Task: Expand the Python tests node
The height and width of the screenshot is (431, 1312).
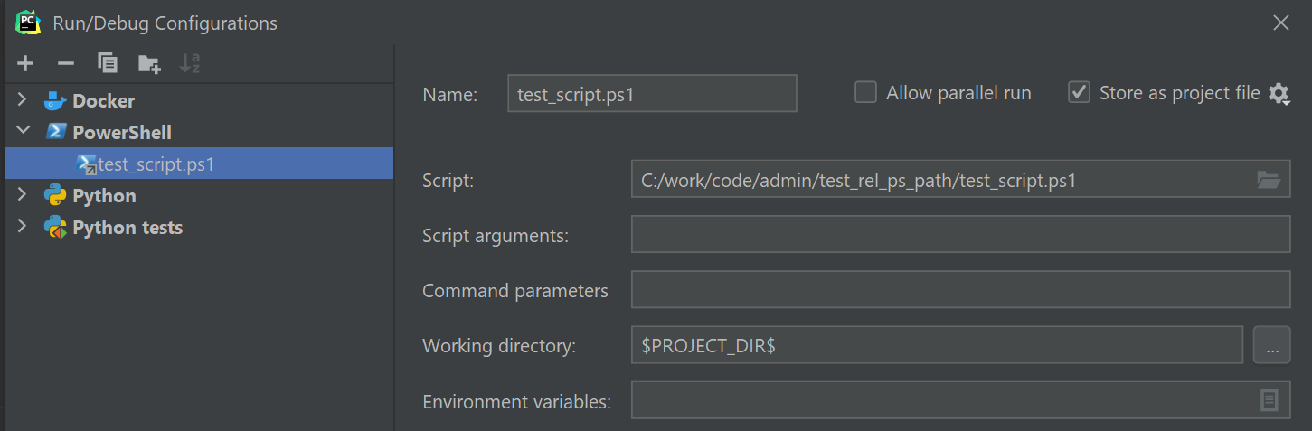Action: tap(23, 227)
